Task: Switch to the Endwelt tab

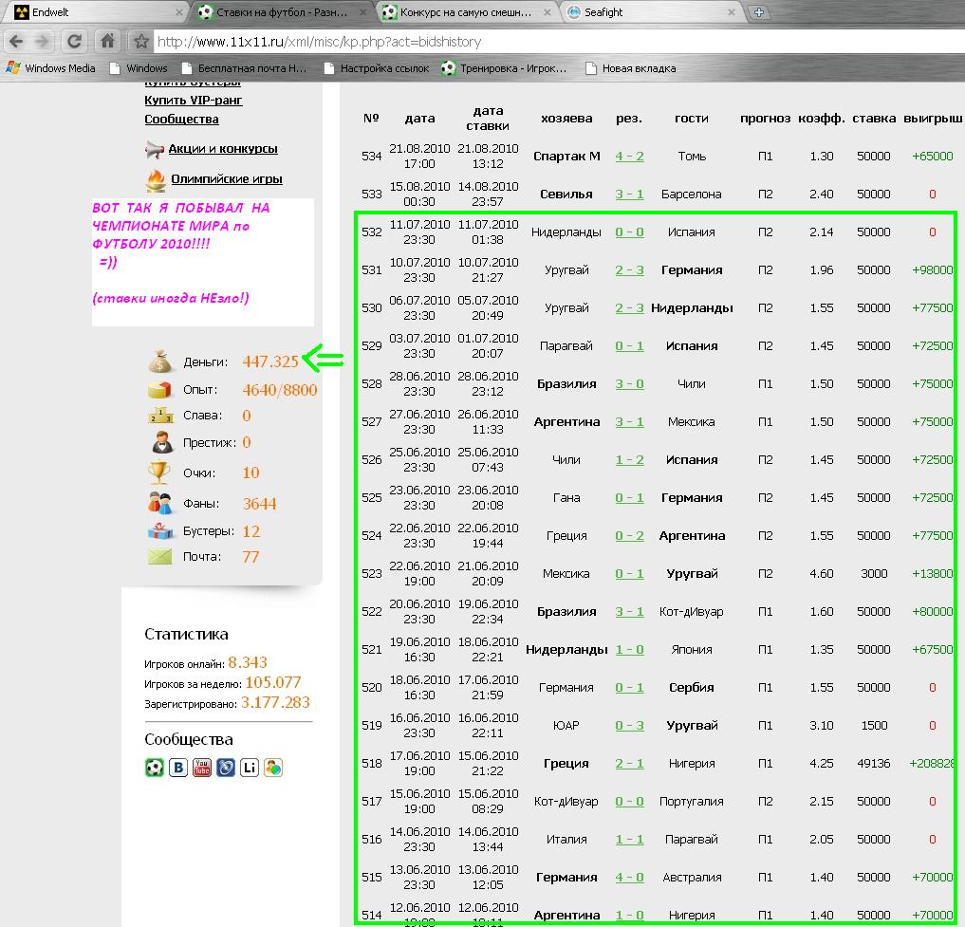Action: [85, 12]
